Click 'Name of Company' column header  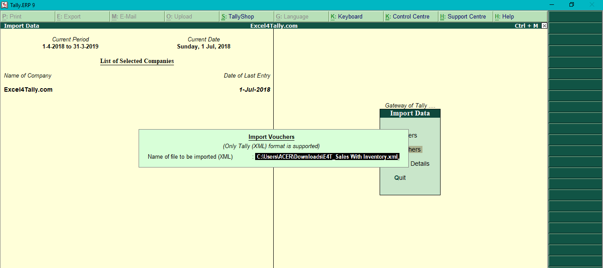pyautogui.click(x=28, y=76)
